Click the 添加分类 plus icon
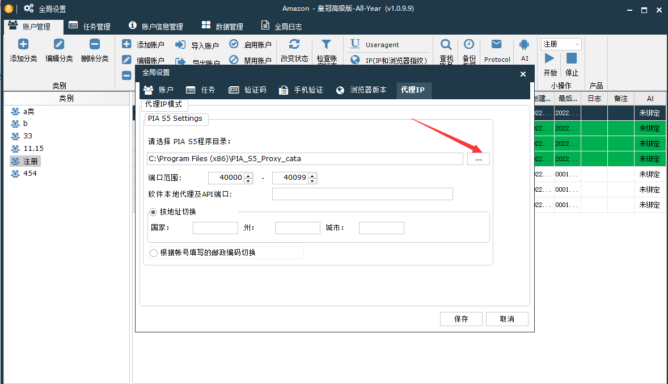This screenshot has height=384, width=668. pos(23,44)
